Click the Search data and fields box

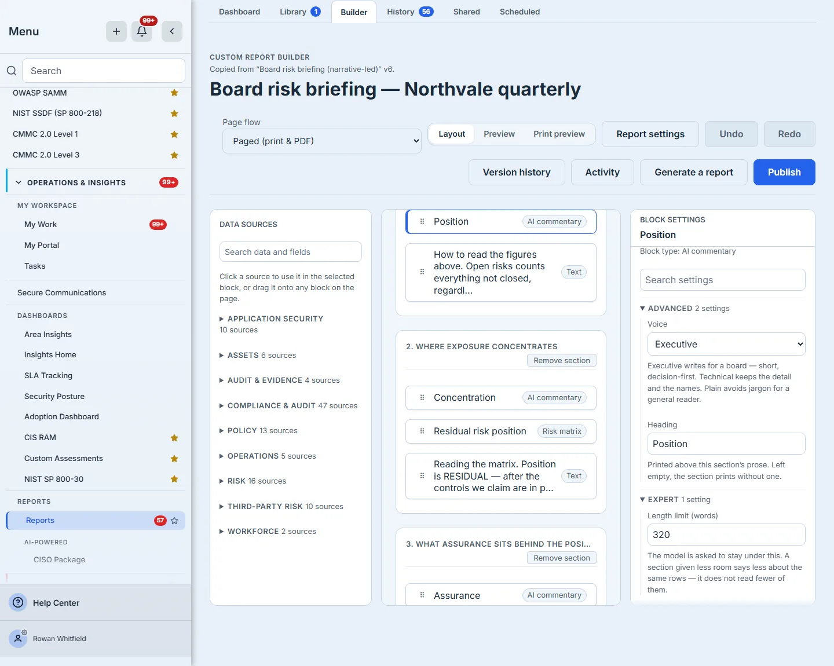(x=291, y=252)
